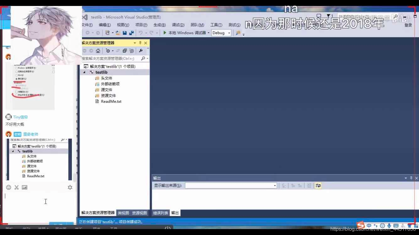Viewport: 419px width, 235px height.
Task: Click the Save toolbar icon
Action: pos(125,33)
